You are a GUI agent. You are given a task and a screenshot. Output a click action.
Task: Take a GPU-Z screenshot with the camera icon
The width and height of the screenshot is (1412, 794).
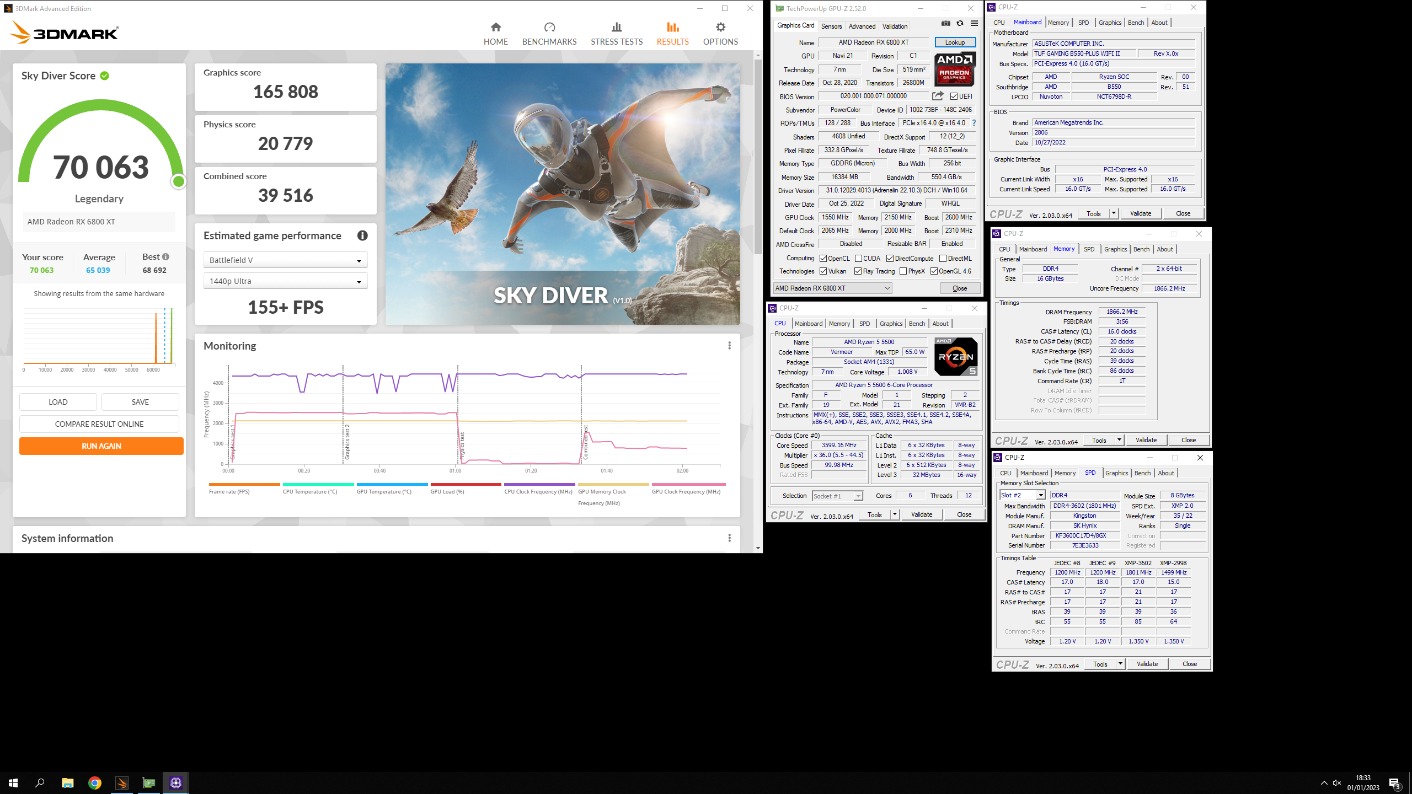[946, 24]
